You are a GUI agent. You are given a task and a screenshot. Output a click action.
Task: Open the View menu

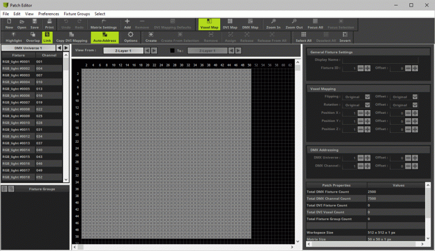point(29,14)
